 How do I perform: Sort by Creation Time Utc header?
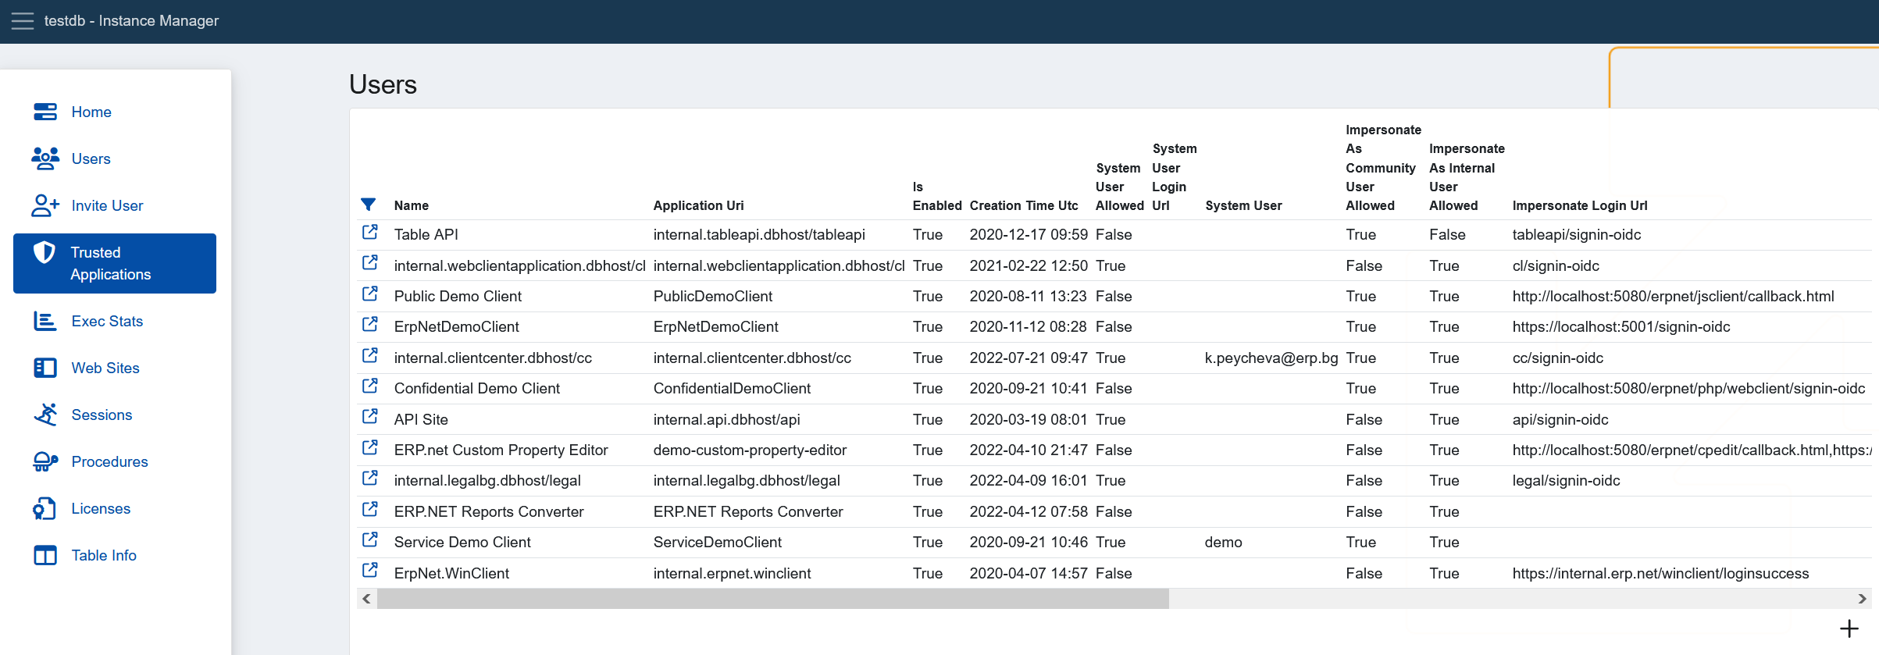[1024, 205]
